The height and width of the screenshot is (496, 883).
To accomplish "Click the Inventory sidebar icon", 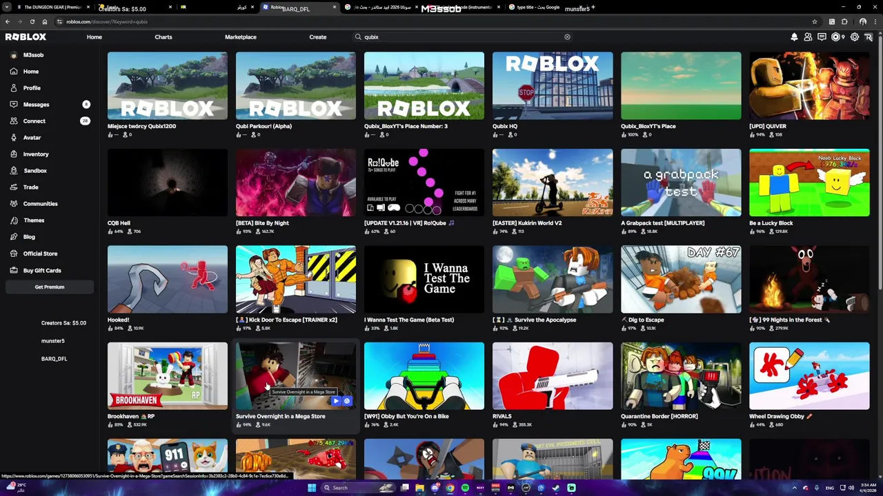I will [x=14, y=154].
